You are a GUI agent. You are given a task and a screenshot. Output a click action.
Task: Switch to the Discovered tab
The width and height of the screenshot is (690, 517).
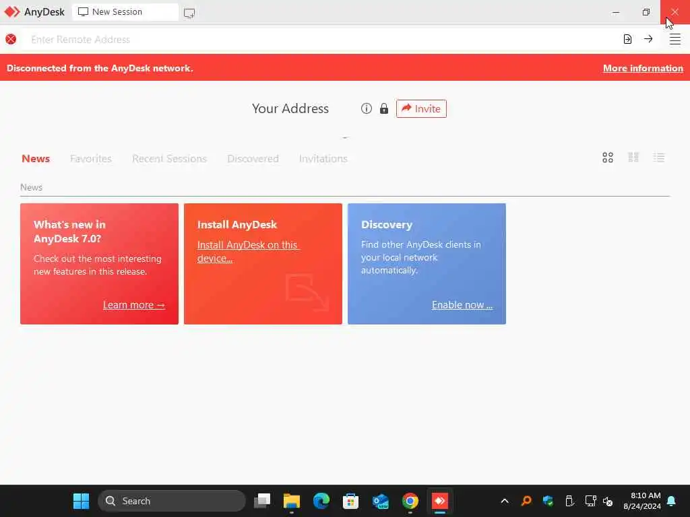point(253,159)
